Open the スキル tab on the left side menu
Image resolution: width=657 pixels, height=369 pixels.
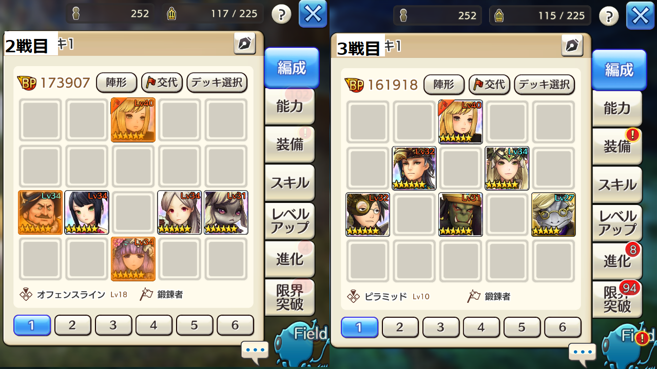tap(290, 182)
